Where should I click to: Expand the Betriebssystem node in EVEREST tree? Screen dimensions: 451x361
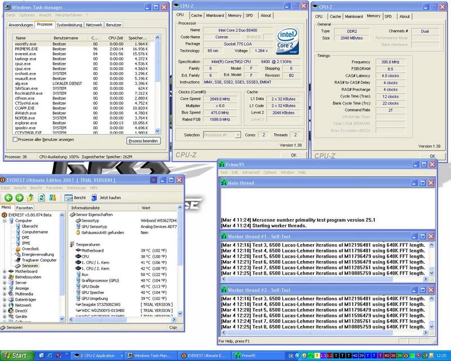5,277
